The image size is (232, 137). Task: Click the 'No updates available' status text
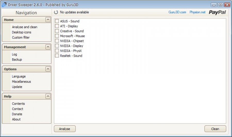(74, 12)
